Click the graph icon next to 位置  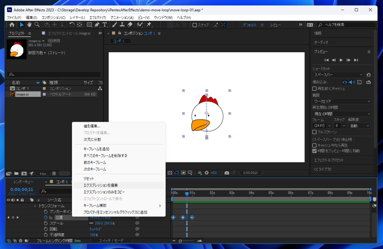click(x=51, y=217)
